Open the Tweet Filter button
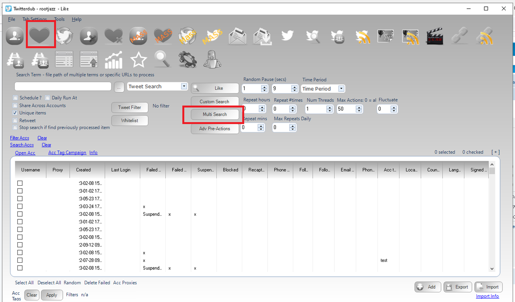The image size is (515, 302). (x=130, y=107)
